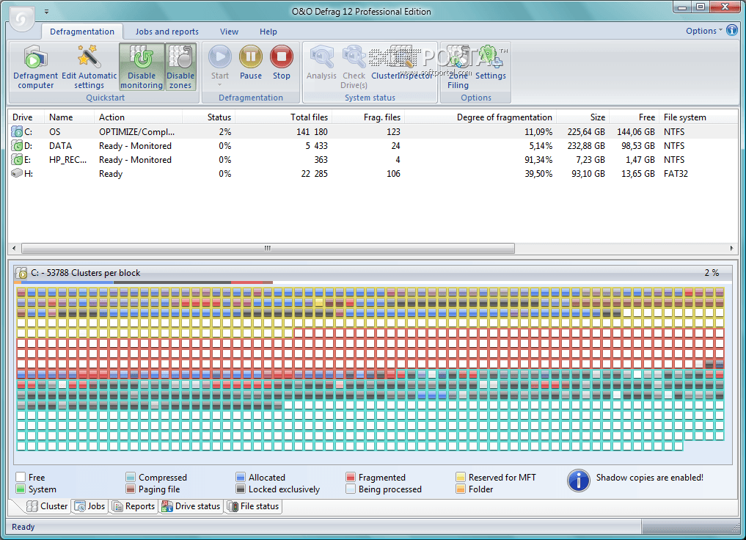Switch to the Reports bottom tab
Image resolution: width=746 pixels, height=540 pixels.
pyautogui.click(x=134, y=506)
